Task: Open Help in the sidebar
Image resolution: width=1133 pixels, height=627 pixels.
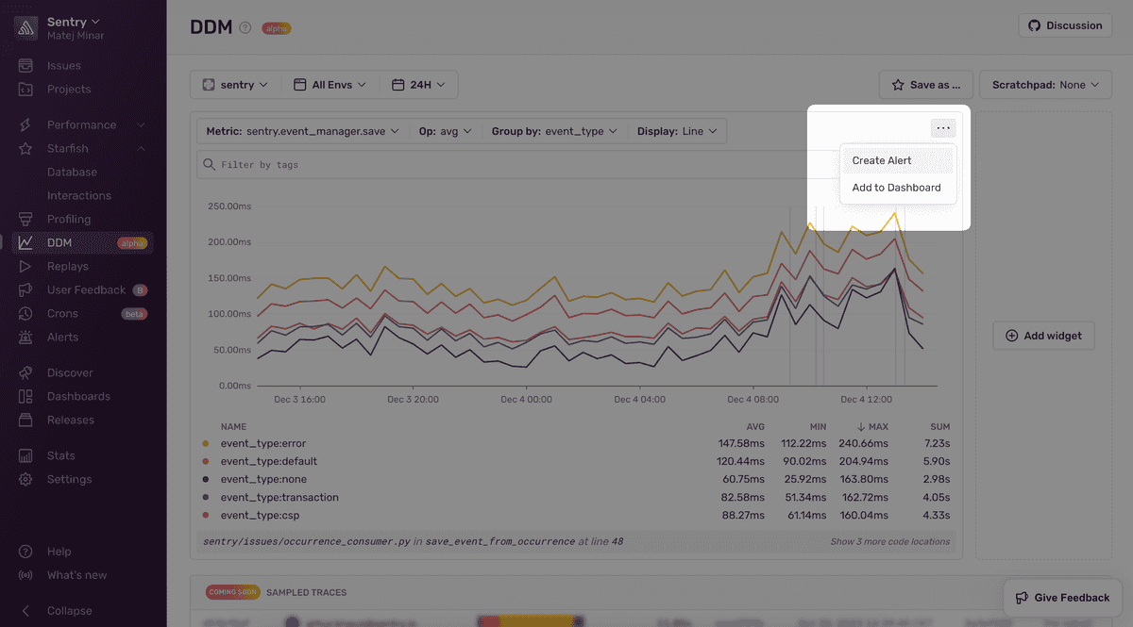Action: [x=59, y=552]
